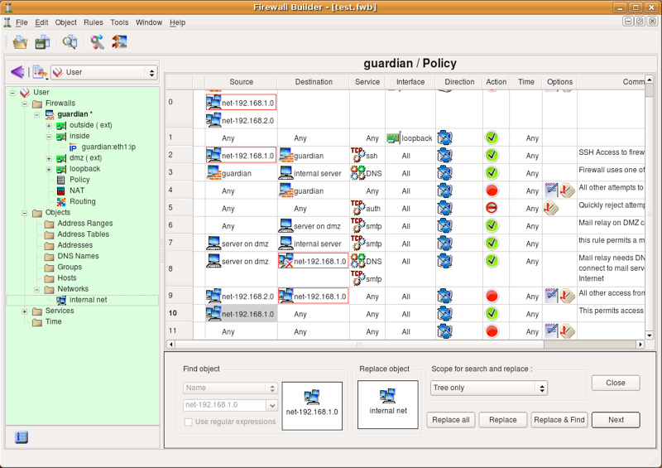Expand the outside (ext) interface node
Screen dimensions: 662x468
click(x=49, y=126)
